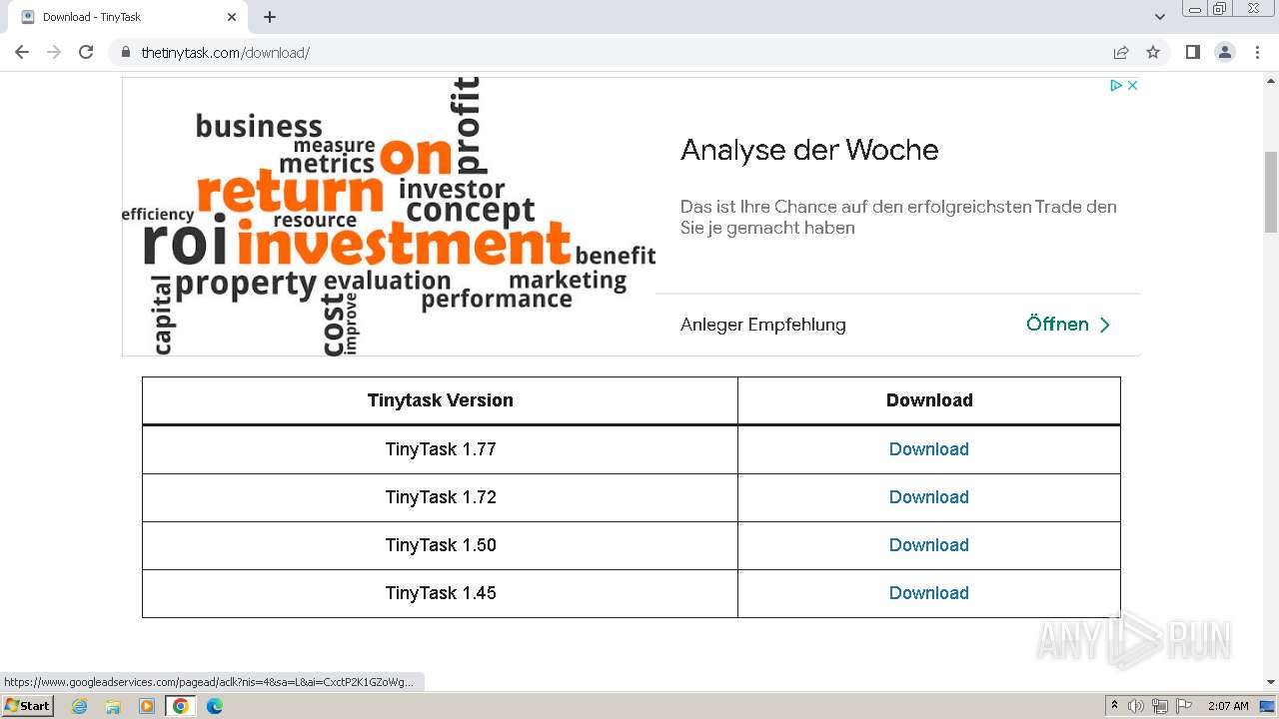Download TinyTask 1.72

[929, 497]
